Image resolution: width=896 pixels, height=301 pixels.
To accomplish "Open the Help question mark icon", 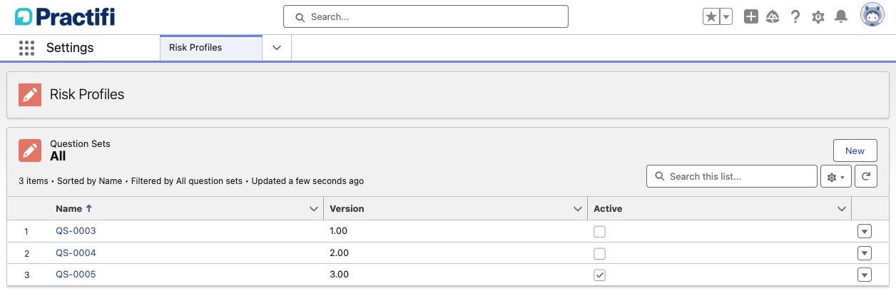I will [795, 16].
